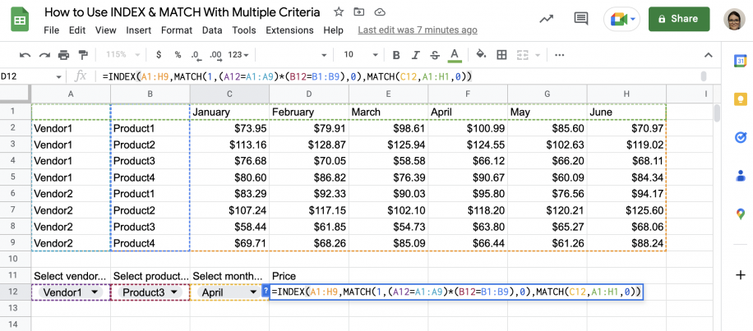Viewport: 753px width, 331px height.
Task: Open Google Calendar side panel
Action: [x=740, y=62]
